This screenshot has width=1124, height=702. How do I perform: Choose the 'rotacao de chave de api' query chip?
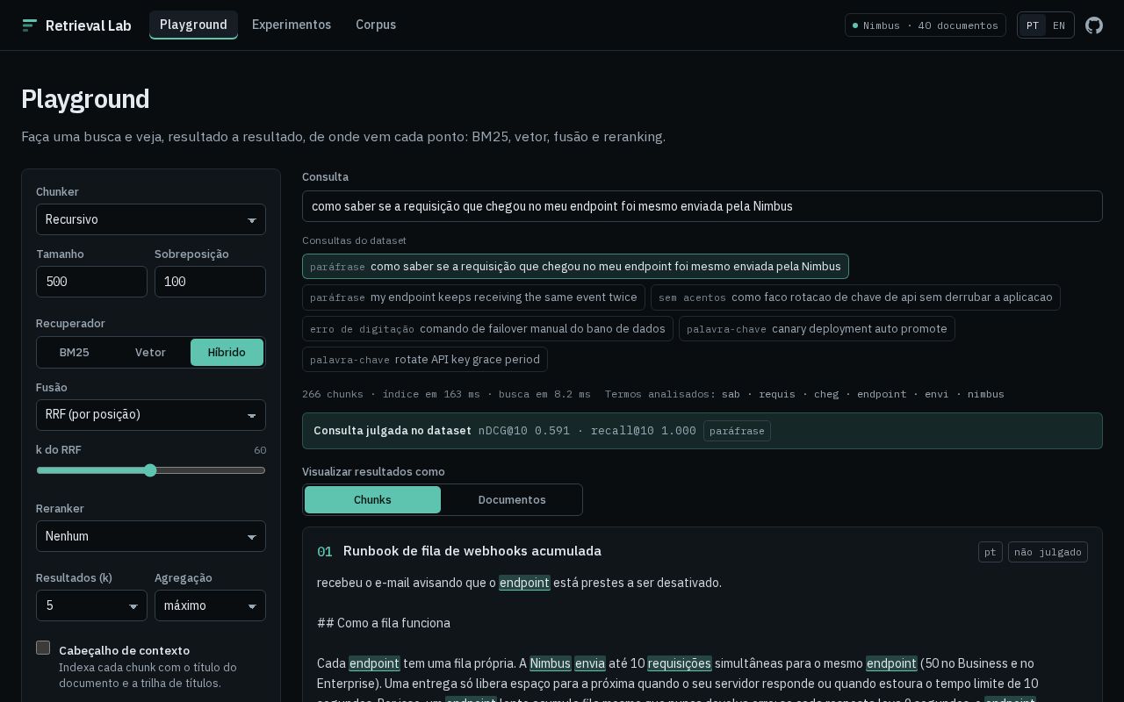coord(855,297)
